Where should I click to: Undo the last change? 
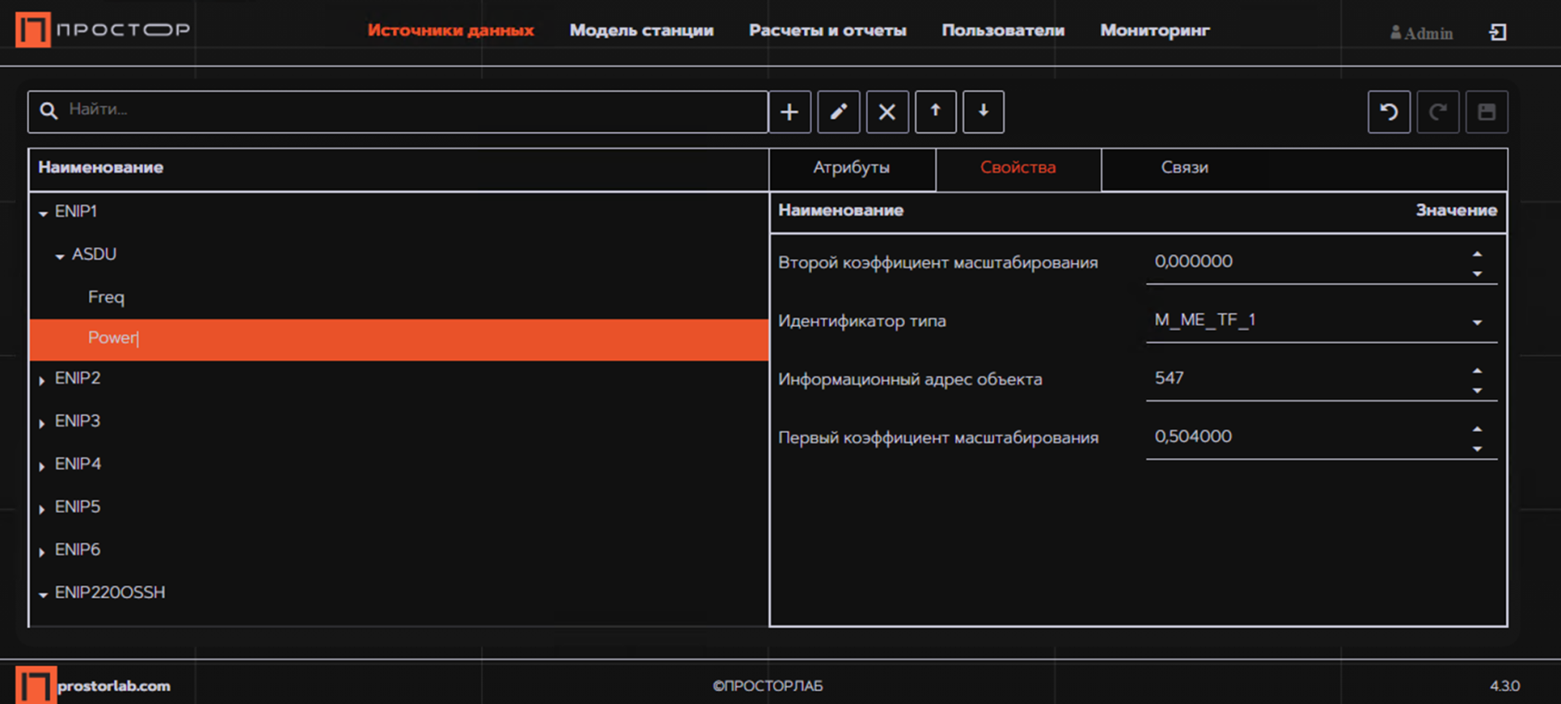(1389, 112)
